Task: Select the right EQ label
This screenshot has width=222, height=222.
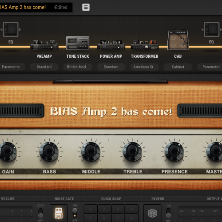Action: tap(211, 42)
